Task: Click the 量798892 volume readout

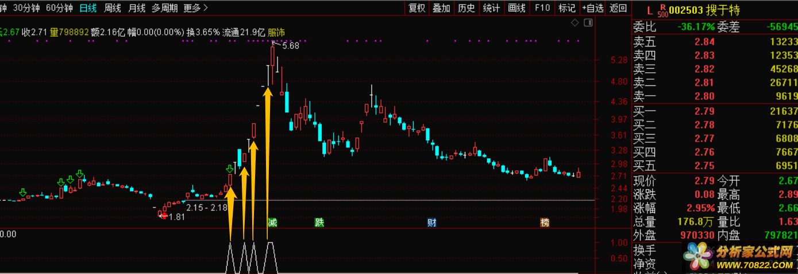Action: (x=70, y=33)
